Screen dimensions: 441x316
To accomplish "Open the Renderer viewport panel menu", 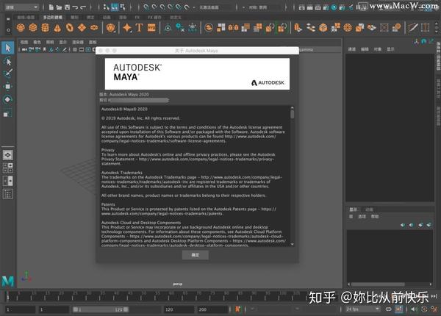I will (x=78, y=42).
